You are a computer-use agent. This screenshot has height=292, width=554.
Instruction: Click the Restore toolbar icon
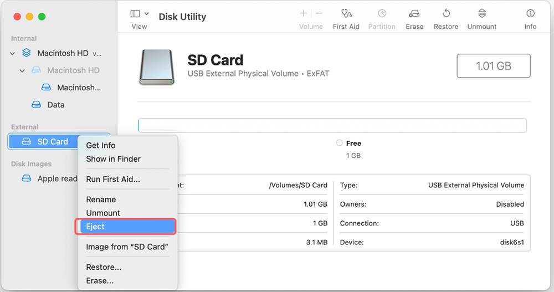click(x=446, y=13)
